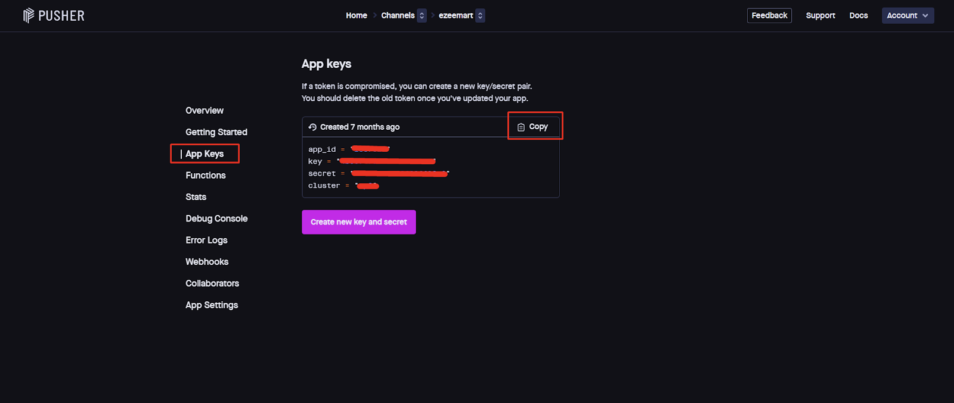Image resolution: width=954 pixels, height=403 pixels.
Task: Select Getting Started in sidebar
Action: point(216,132)
